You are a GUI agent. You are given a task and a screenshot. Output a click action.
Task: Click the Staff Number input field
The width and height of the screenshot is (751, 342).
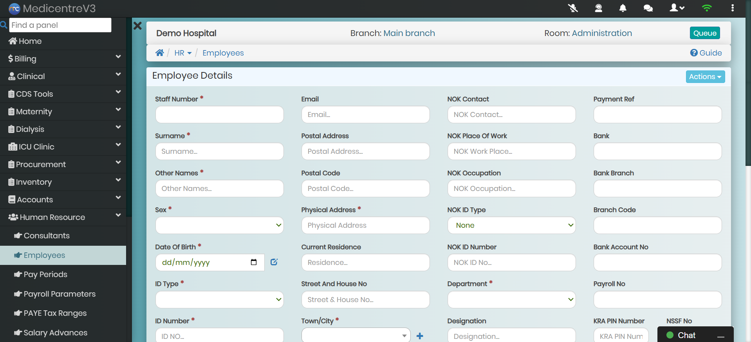click(219, 115)
